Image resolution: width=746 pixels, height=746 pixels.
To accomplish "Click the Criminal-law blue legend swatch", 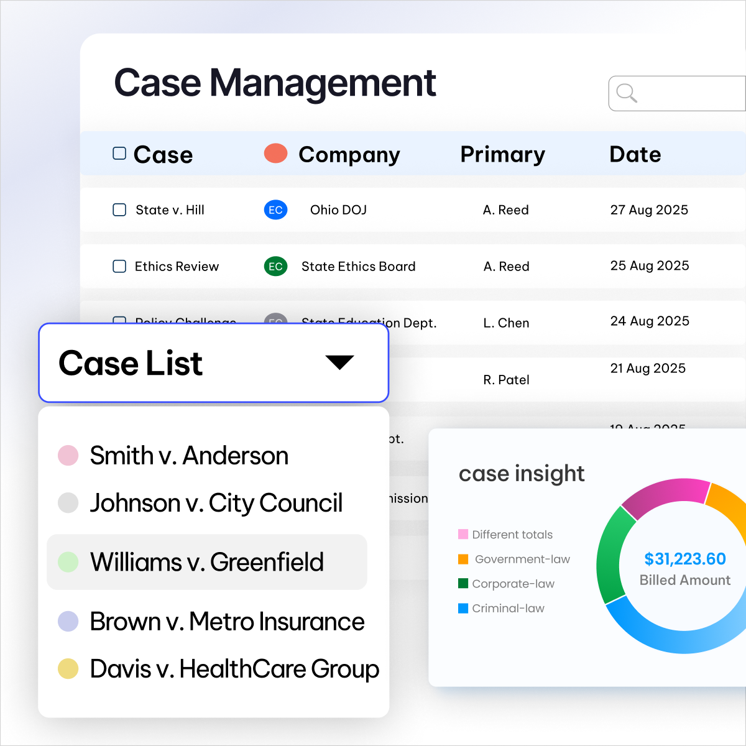I will [463, 608].
